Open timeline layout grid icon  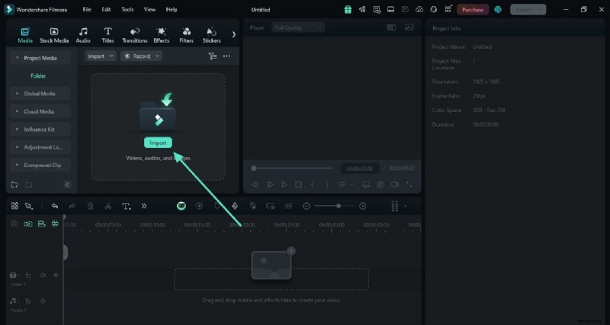point(14,206)
